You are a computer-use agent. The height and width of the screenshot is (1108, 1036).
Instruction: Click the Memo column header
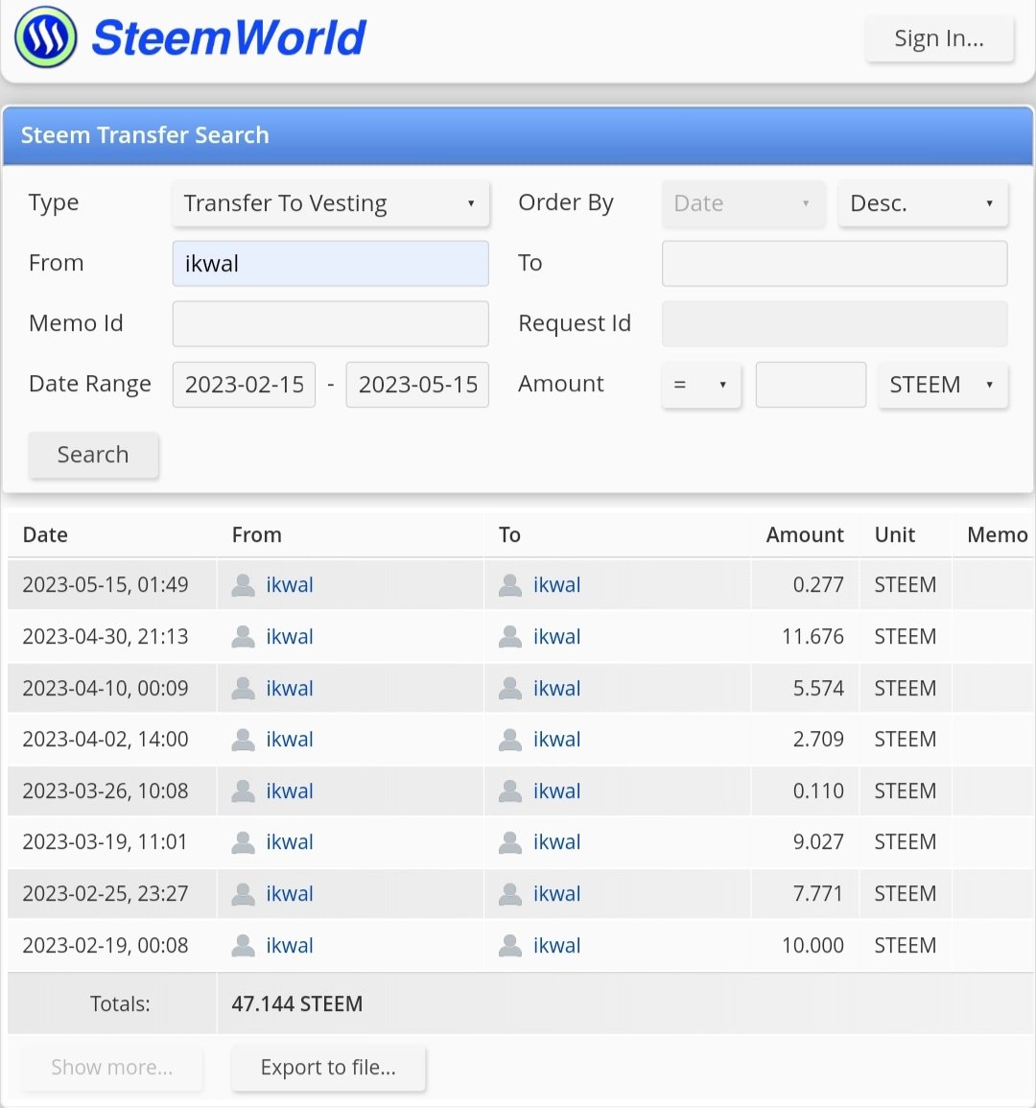(x=997, y=535)
